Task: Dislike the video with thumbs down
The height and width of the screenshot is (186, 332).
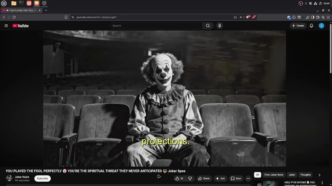Action: tap(190, 179)
